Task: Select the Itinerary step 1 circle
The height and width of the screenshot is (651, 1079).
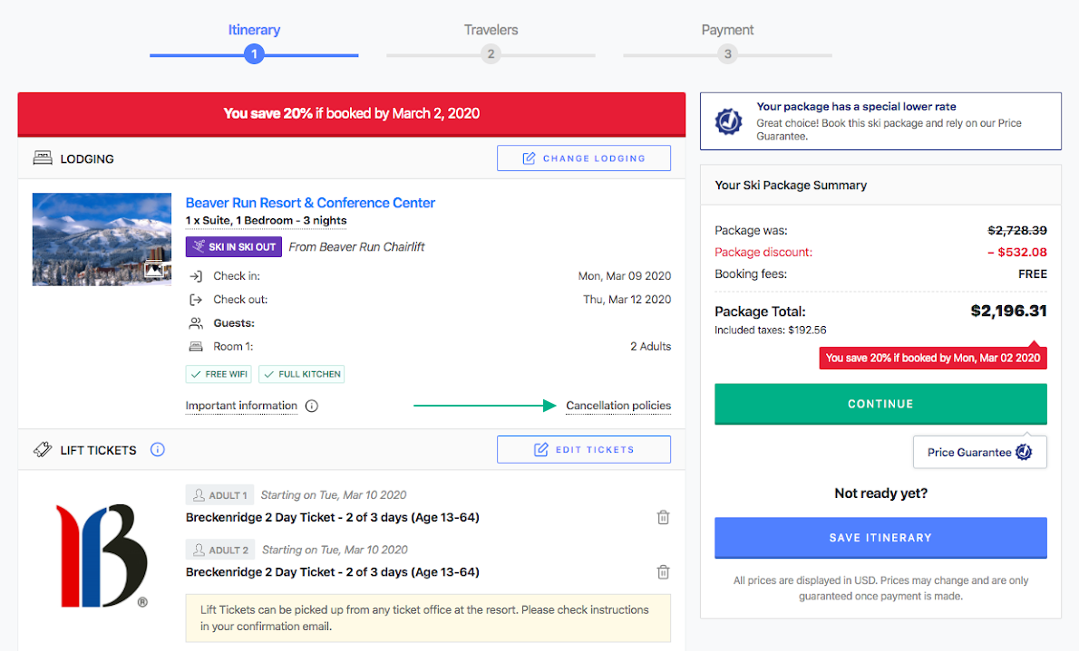Action: pos(254,53)
